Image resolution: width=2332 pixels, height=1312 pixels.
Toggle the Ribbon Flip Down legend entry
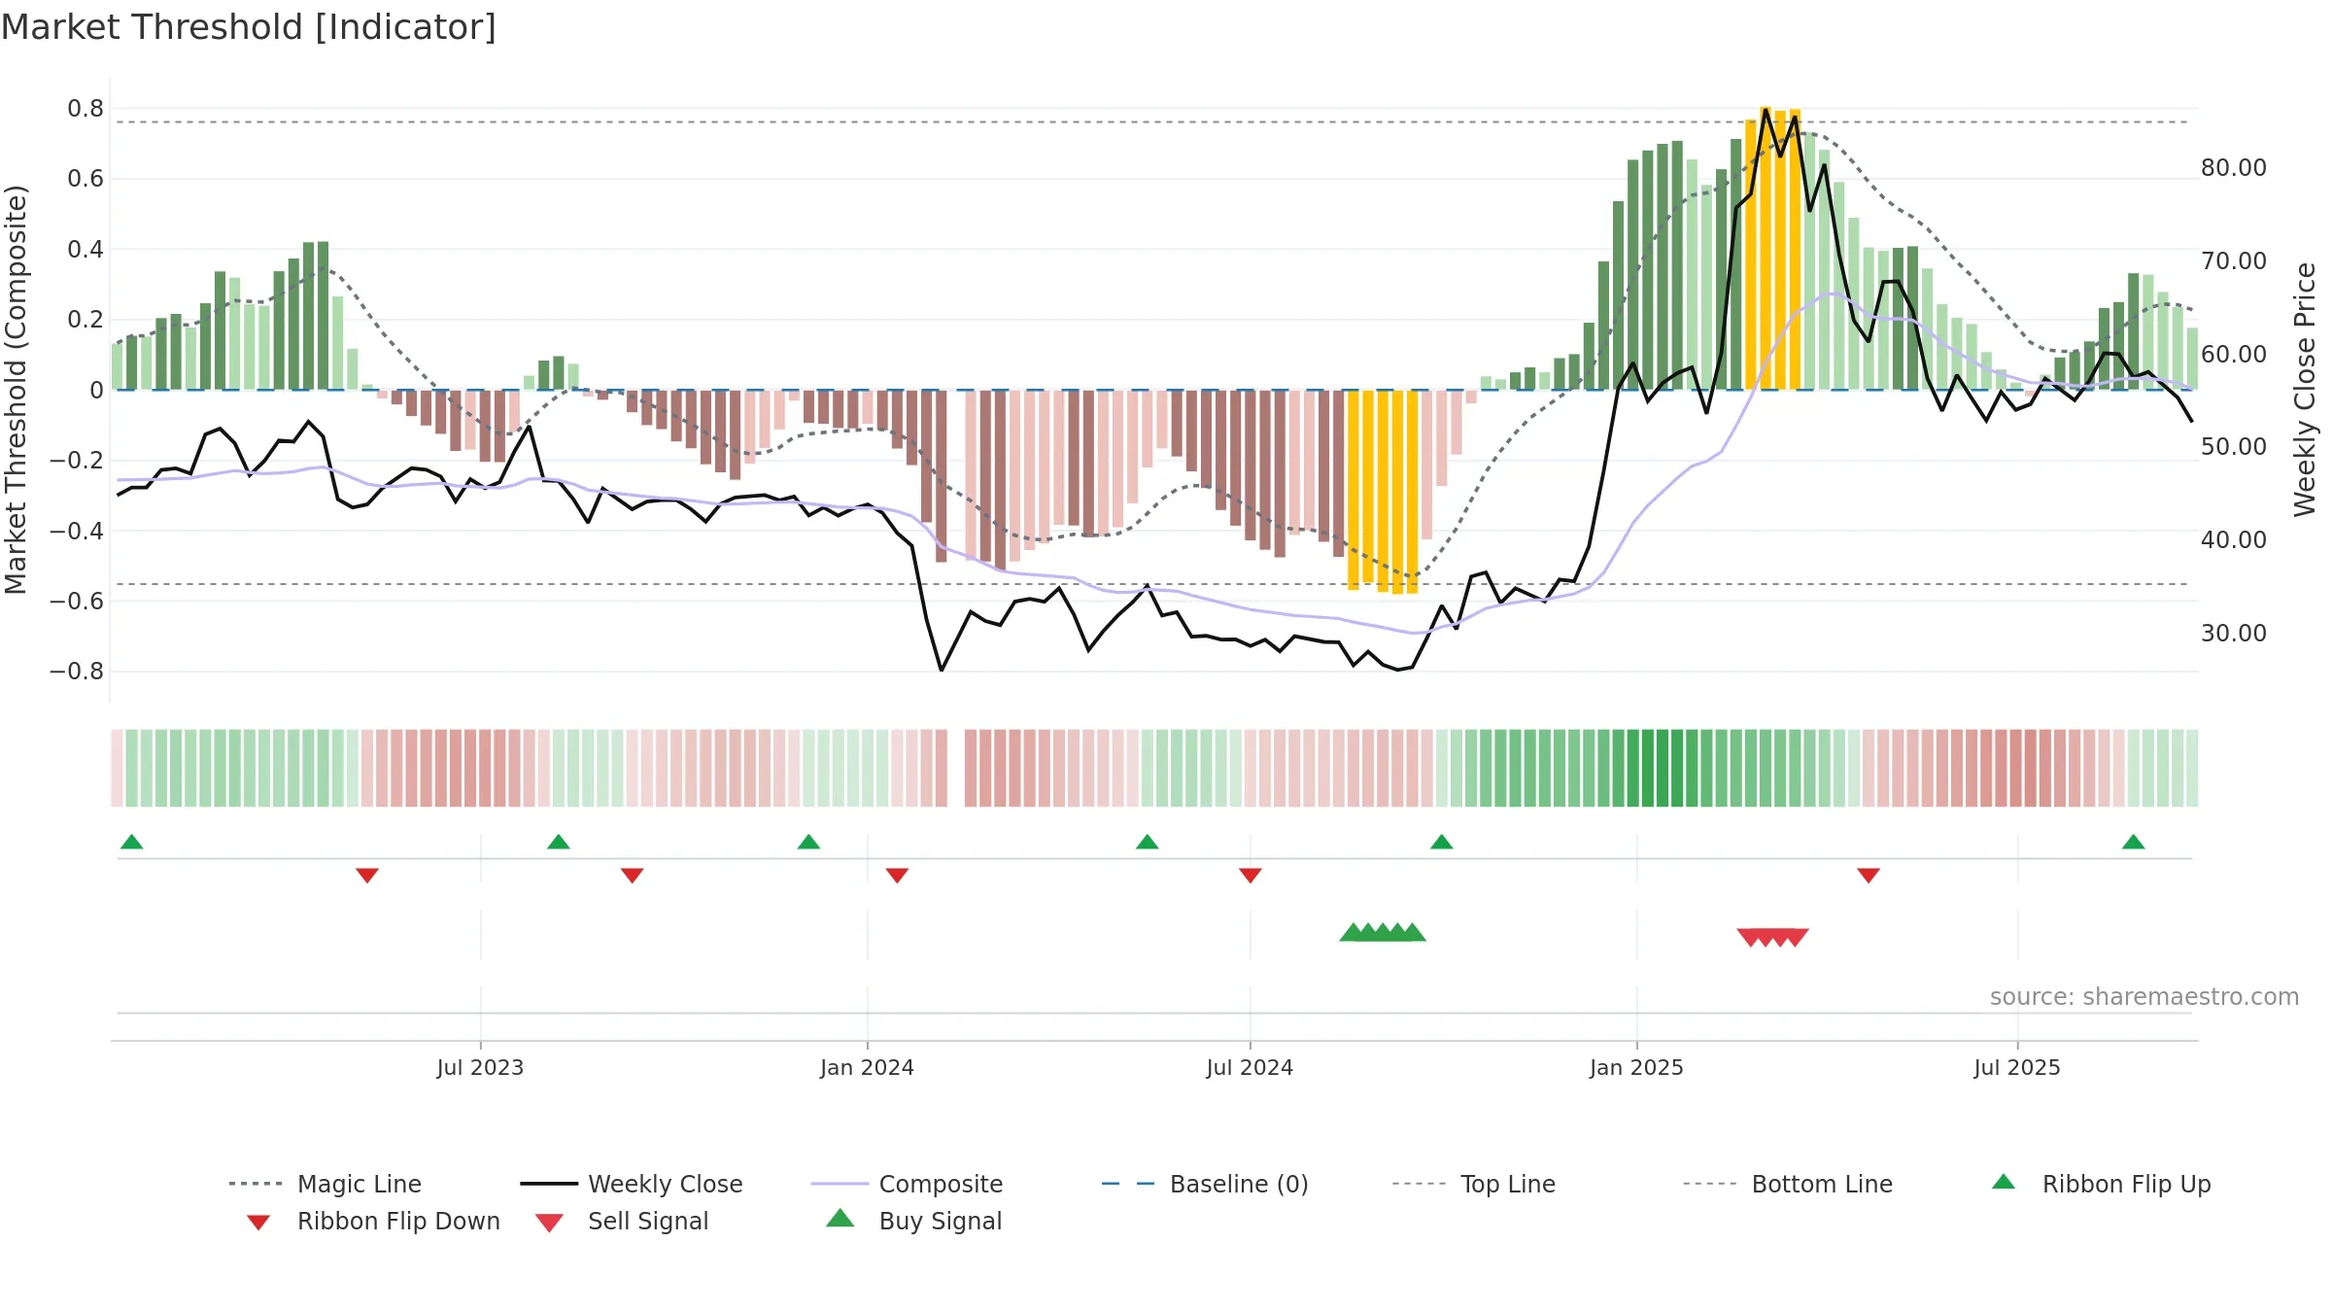[x=371, y=1222]
